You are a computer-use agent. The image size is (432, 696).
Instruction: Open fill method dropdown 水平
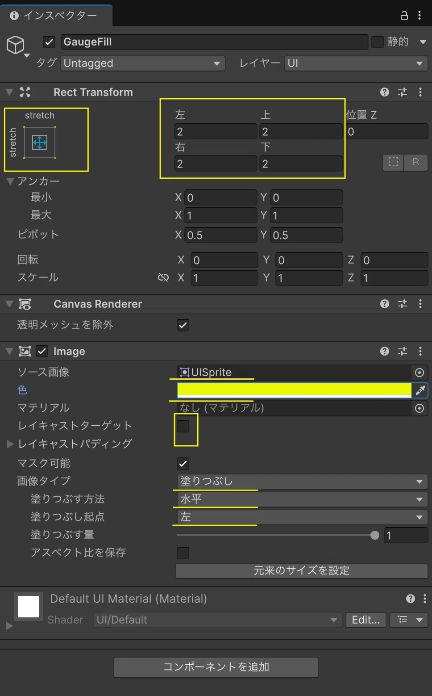pos(302,499)
